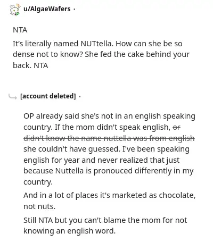Viewport: 213px width, 250px height.
Task: Click the word NUTtella in top comment
Action: click(x=97, y=44)
